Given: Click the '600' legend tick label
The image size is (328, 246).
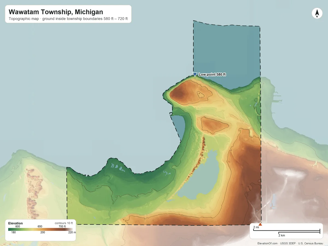Looking at the screenshot, I should coord(18,226).
